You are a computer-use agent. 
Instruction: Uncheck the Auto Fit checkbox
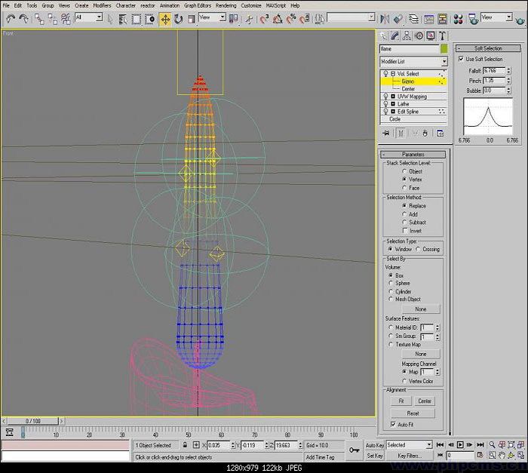[393, 424]
